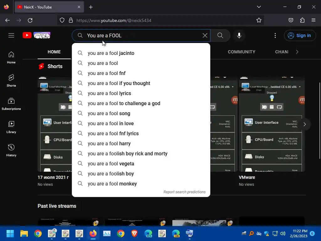
Task: Reload the page in Firefox
Action: (30, 20)
